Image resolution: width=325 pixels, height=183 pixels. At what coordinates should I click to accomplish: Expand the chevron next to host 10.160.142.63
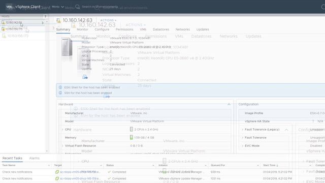(43, 22)
